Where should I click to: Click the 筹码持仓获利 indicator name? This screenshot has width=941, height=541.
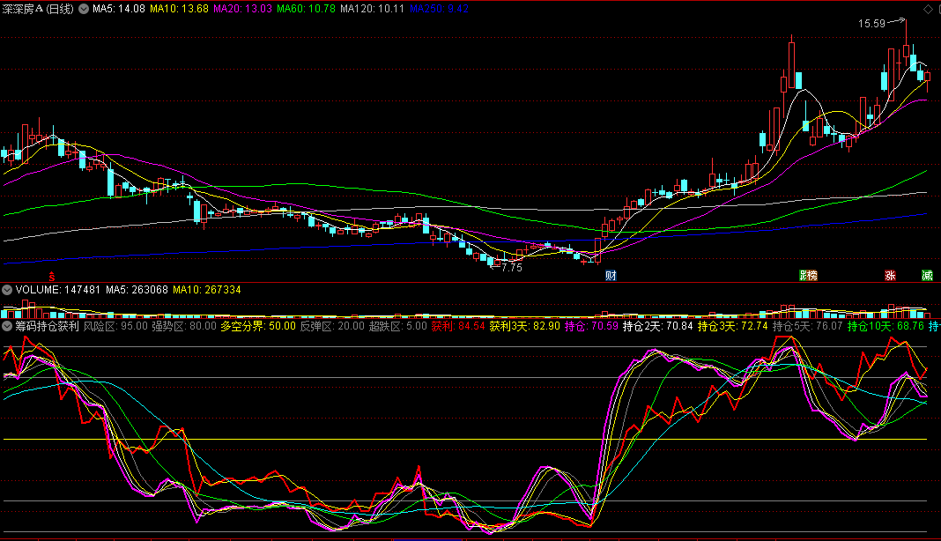[47, 326]
